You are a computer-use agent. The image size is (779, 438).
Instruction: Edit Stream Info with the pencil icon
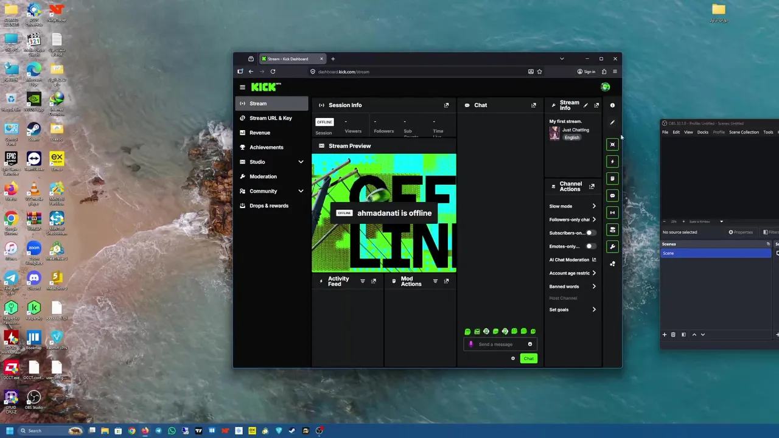[x=585, y=105]
